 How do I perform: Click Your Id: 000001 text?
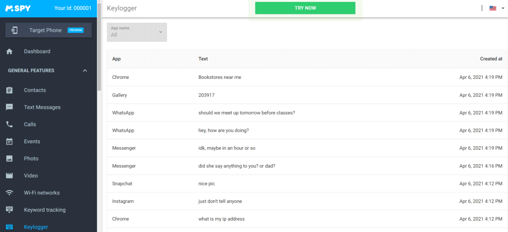click(x=73, y=8)
